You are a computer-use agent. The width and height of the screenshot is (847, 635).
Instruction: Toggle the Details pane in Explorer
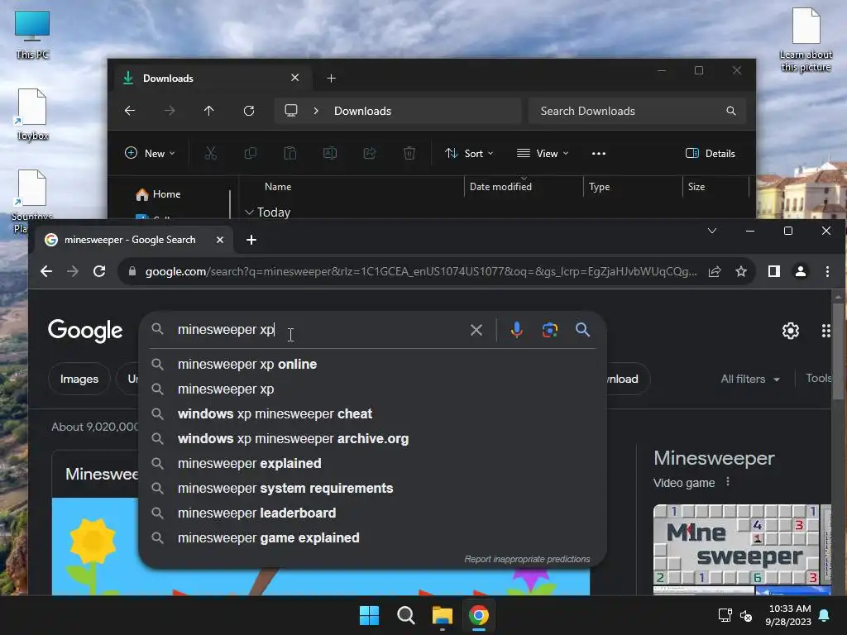point(710,153)
